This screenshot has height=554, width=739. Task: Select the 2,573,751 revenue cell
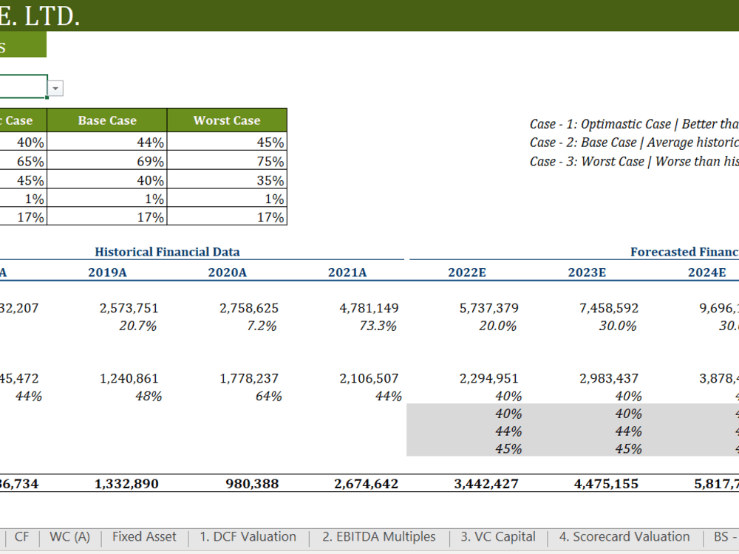pos(129,308)
